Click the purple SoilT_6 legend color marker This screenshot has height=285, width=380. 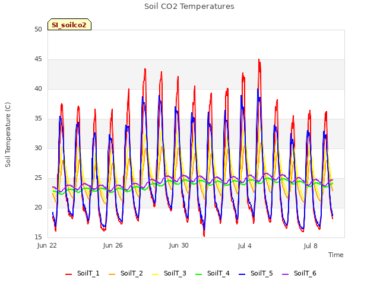point(286,274)
